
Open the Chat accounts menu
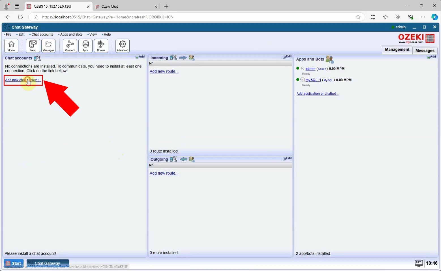click(41, 35)
